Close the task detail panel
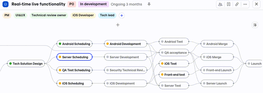263x93 pixels. click(256, 4)
